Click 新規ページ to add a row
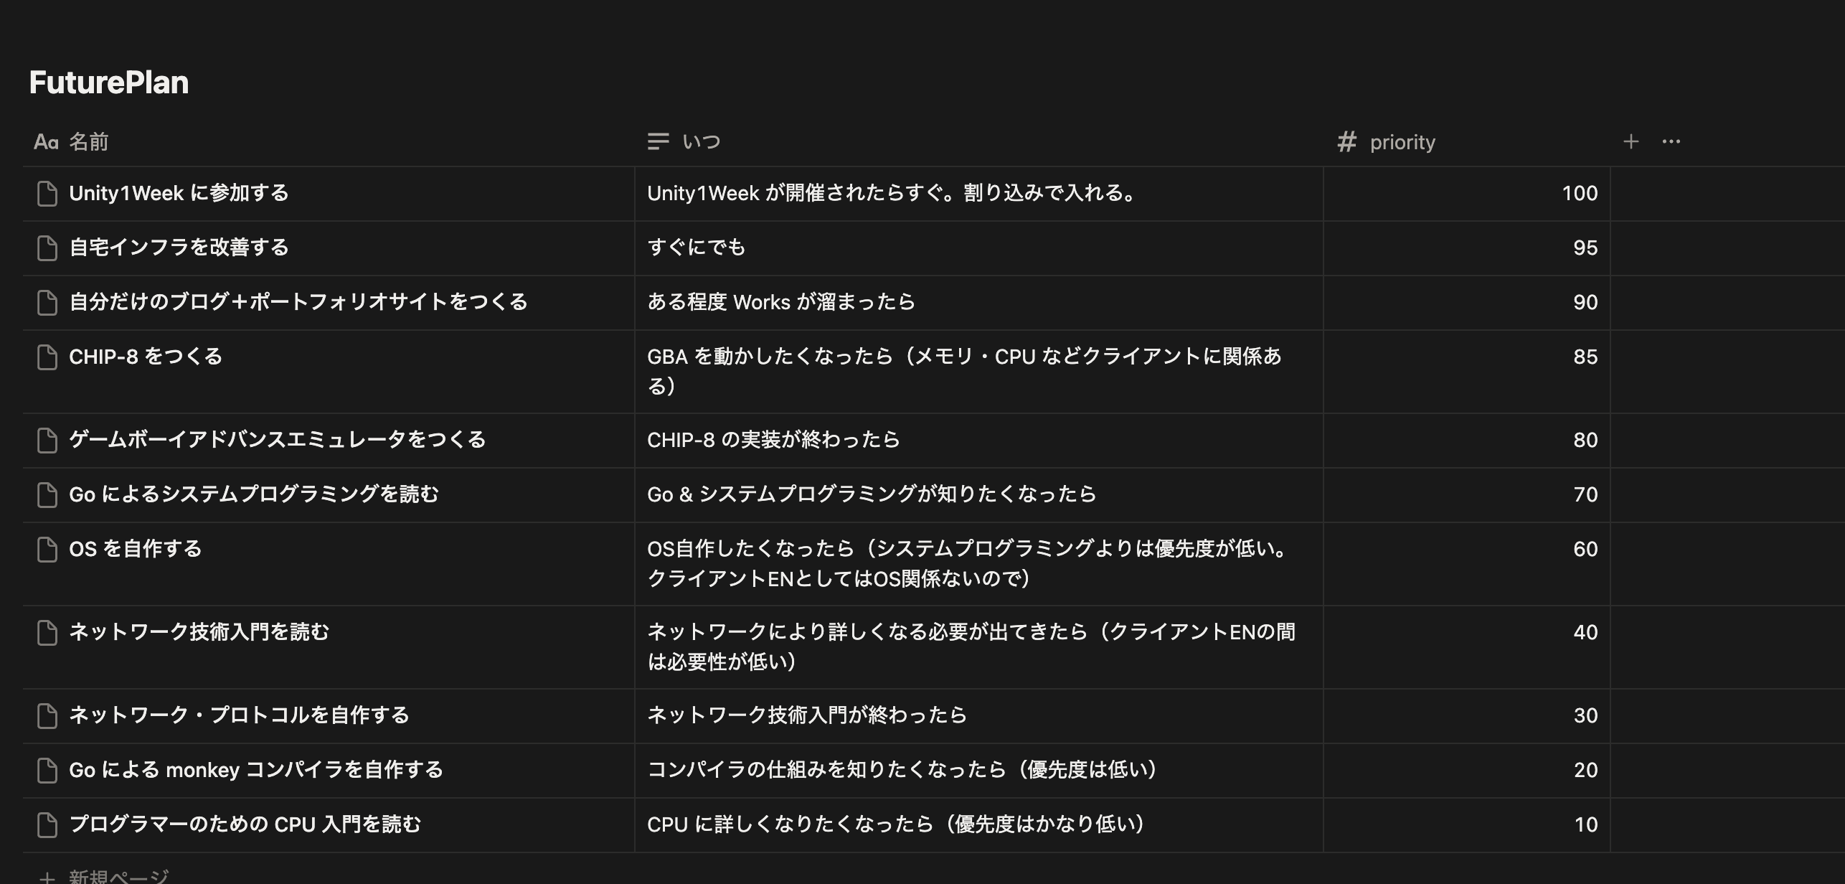 click(x=118, y=876)
